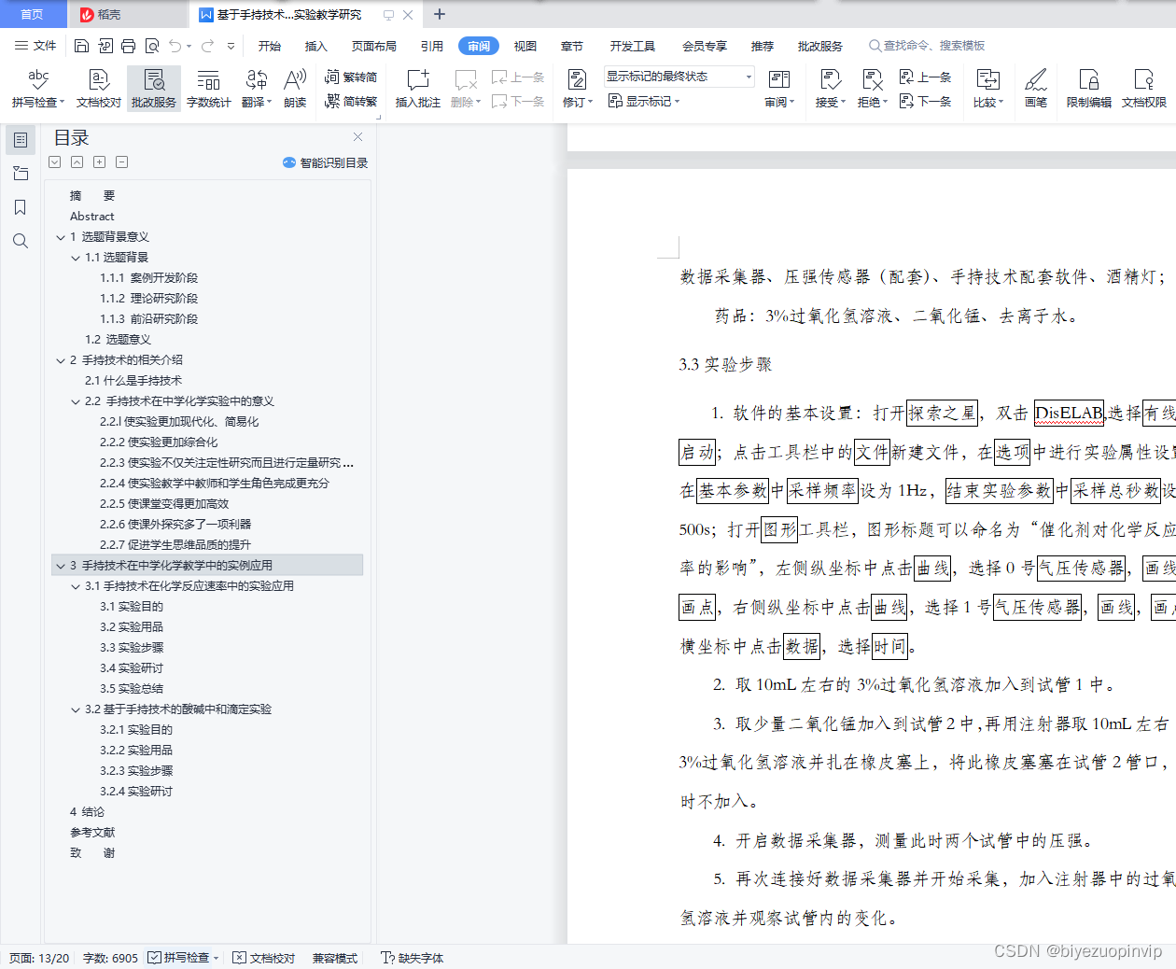
Task: Open the bookmark panel in left sidebar
Action: coord(20,207)
